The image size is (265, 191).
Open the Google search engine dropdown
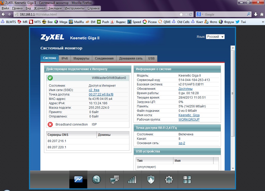(x=200, y=14)
